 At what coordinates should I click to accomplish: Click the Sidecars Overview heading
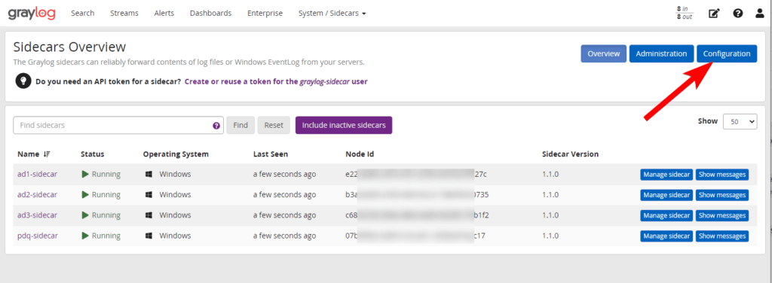(69, 47)
